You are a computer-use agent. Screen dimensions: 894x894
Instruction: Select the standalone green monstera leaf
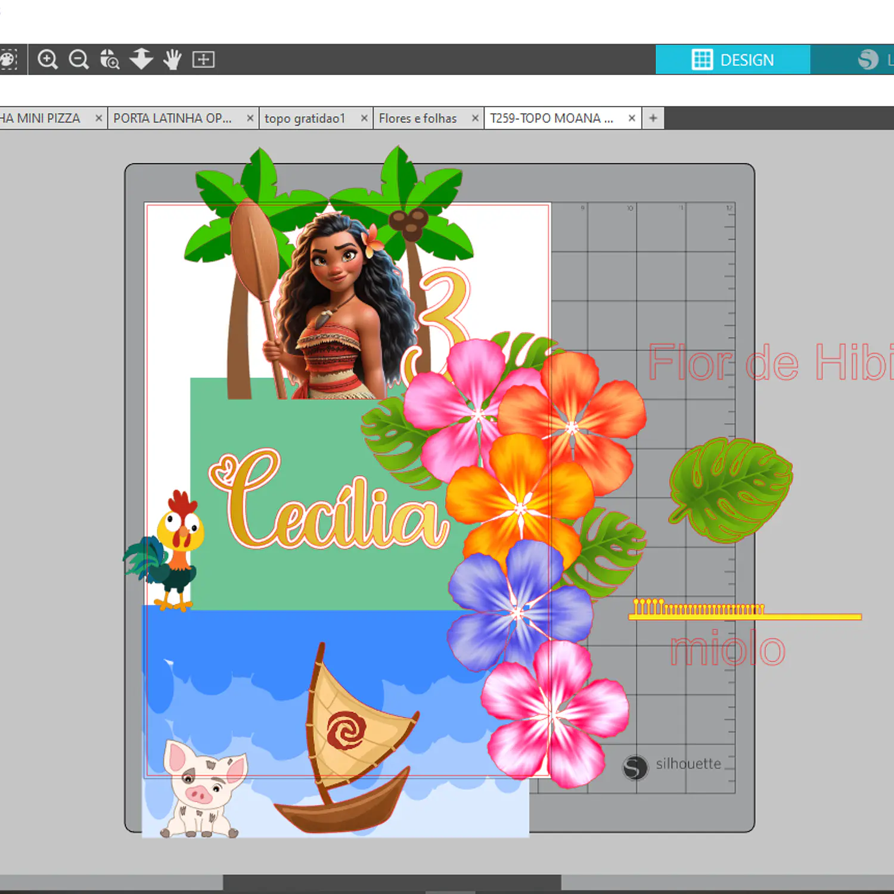[730, 490]
